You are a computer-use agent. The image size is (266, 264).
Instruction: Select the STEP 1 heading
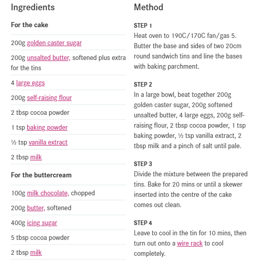pyautogui.click(x=143, y=26)
